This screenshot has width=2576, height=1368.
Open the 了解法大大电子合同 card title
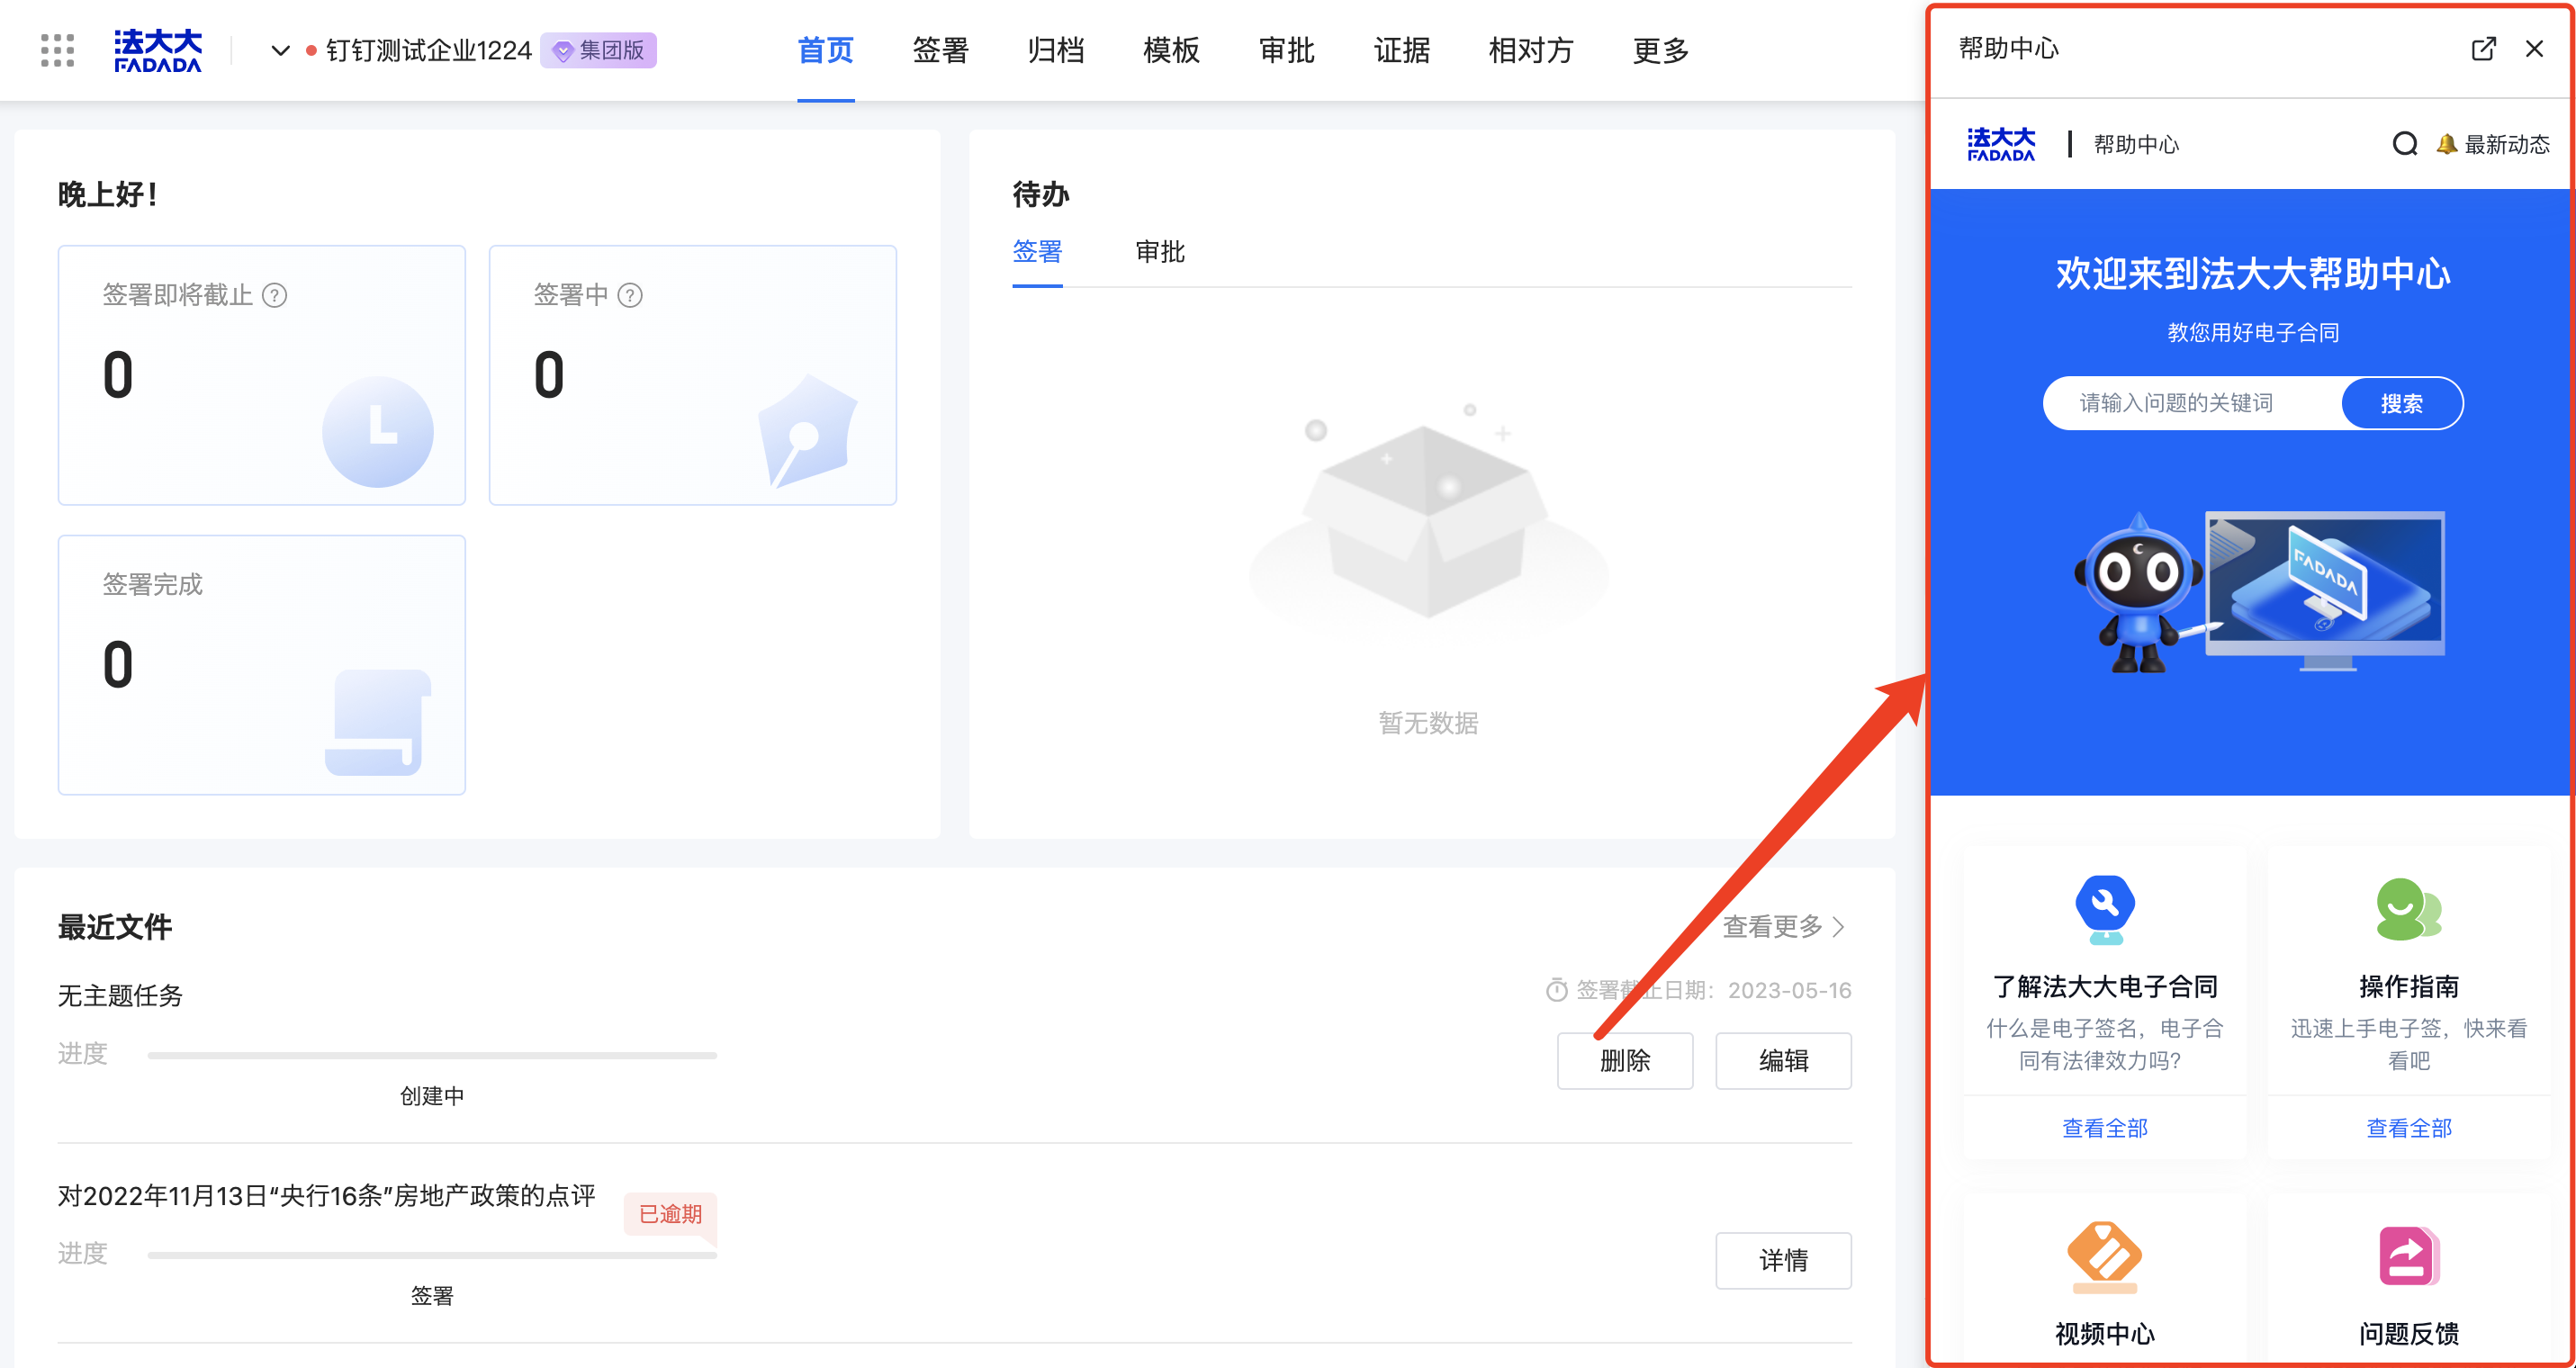click(x=2105, y=986)
